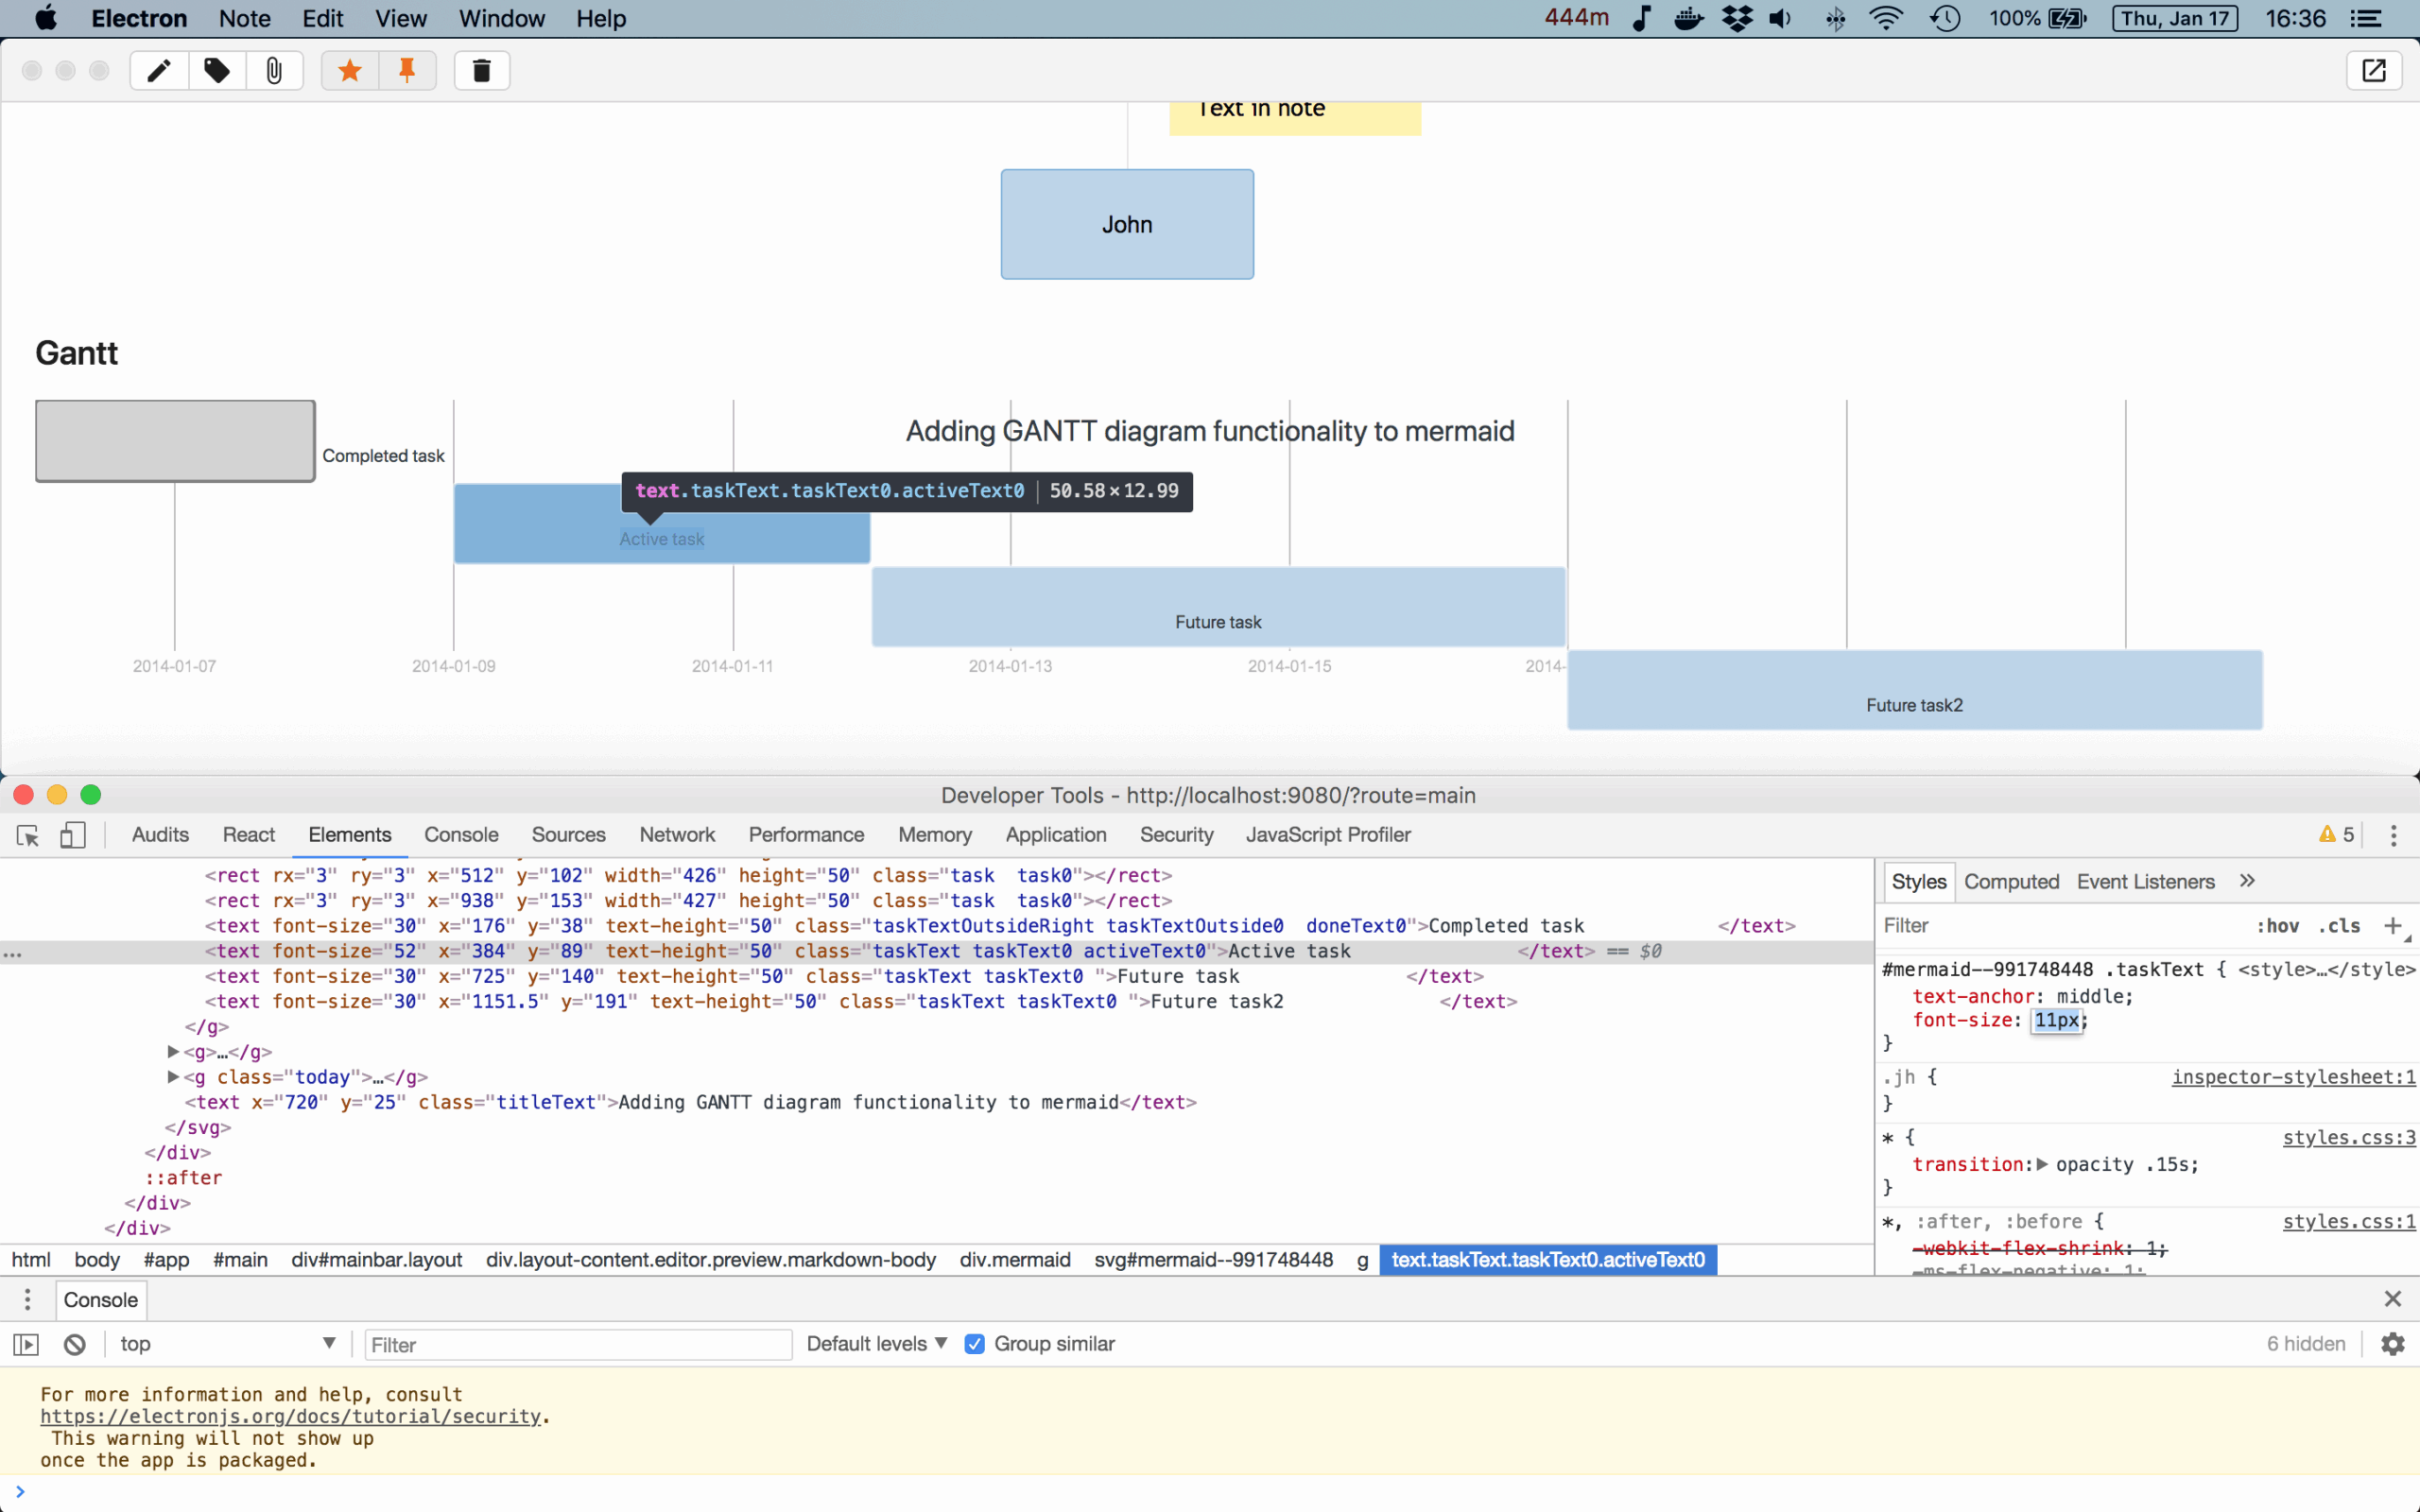Click the paperclip attachment icon
The width and height of the screenshot is (2420, 1512).
(x=273, y=71)
